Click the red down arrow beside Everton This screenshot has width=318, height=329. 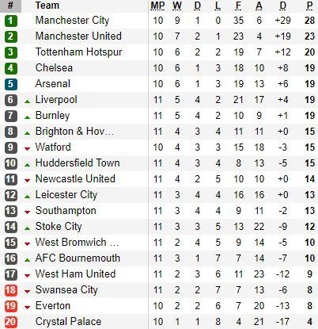point(27,308)
